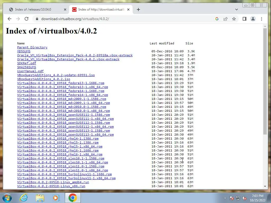Close the Index of /releases/10.04.0 tab
This screenshot has height=203, width=271.
pyautogui.click(x=65, y=10)
